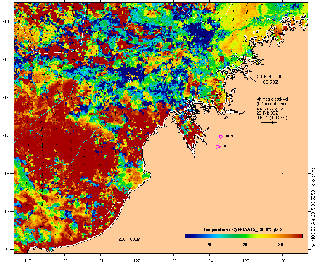Click the magenta drifter arrow symbol

point(218,147)
